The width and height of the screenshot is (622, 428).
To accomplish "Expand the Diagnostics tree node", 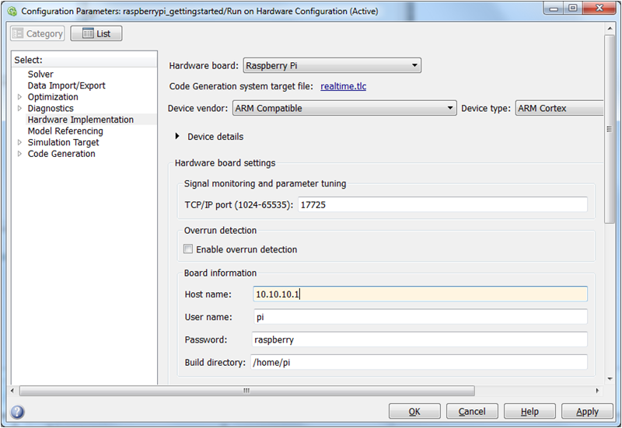I will coord(19,108).
